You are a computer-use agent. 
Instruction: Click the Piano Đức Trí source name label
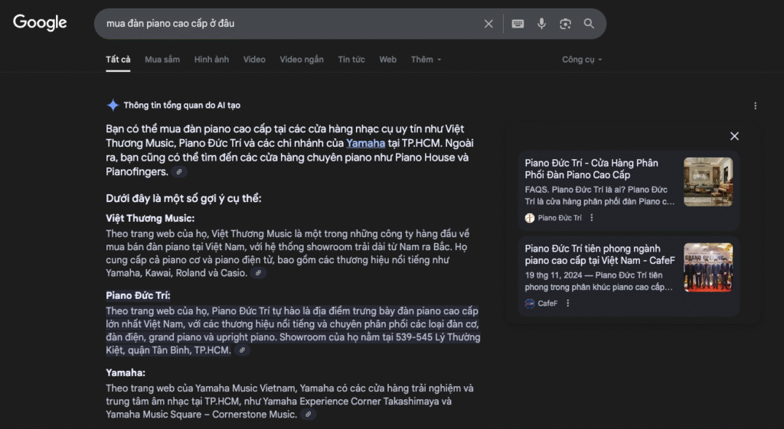point(560,218)
